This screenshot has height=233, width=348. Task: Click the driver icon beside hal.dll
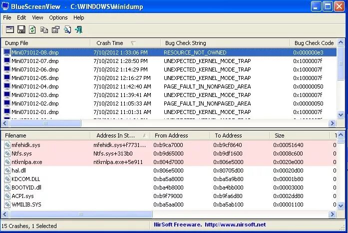pyautogui.click(x=7, y=170)
